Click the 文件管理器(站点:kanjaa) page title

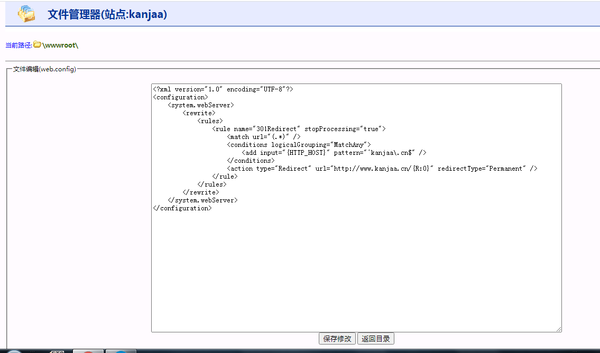[x=107, y=14]
